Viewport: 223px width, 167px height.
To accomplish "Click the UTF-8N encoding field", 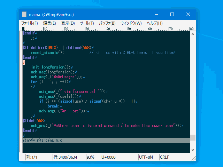I will tap(148, 157).
